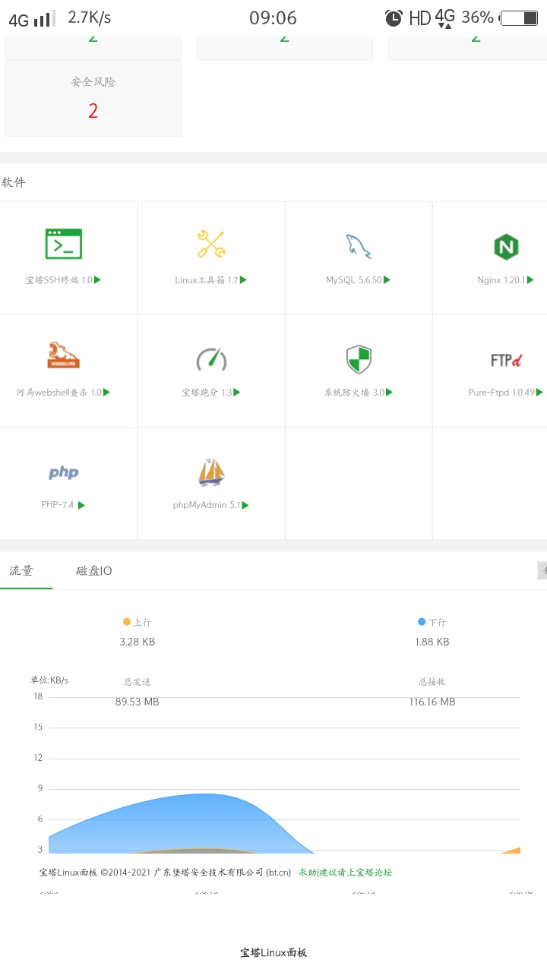Open the 宝塔SSH终端 1.0 label
Image resolution: width=547 pixels, height=972 pixels.
coord(58,279)
